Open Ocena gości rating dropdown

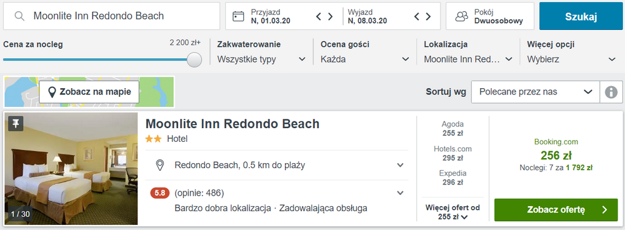(x=365, y=59)
